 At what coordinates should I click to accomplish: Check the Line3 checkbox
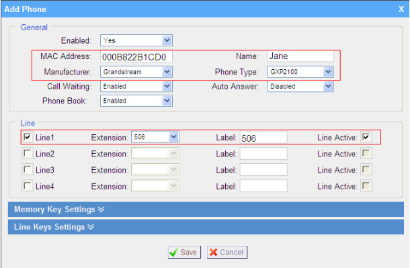(x=27, y=169)
